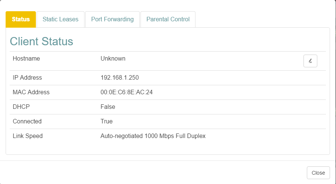
Task: Click the MAC Address label
Action: (31, 92)
